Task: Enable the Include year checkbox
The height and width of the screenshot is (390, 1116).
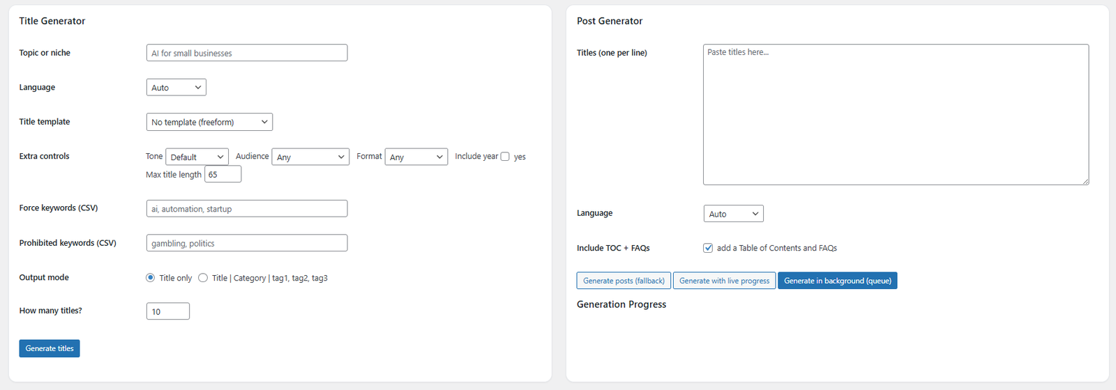Action: [x=505, y=157]
